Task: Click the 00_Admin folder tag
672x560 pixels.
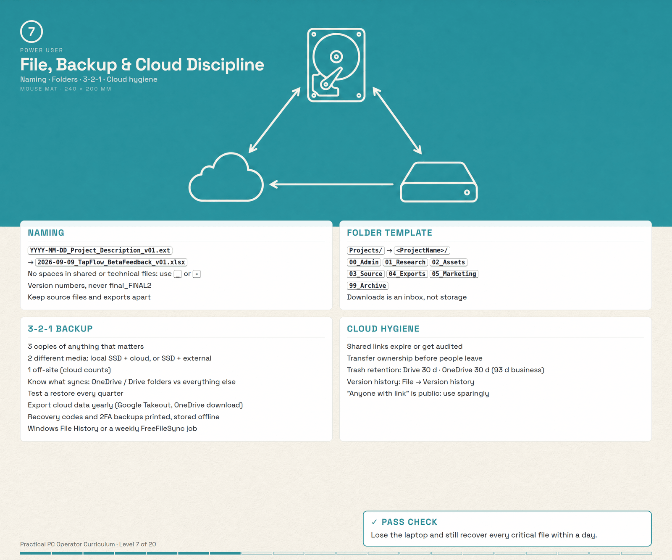Action: pos(364,262)
